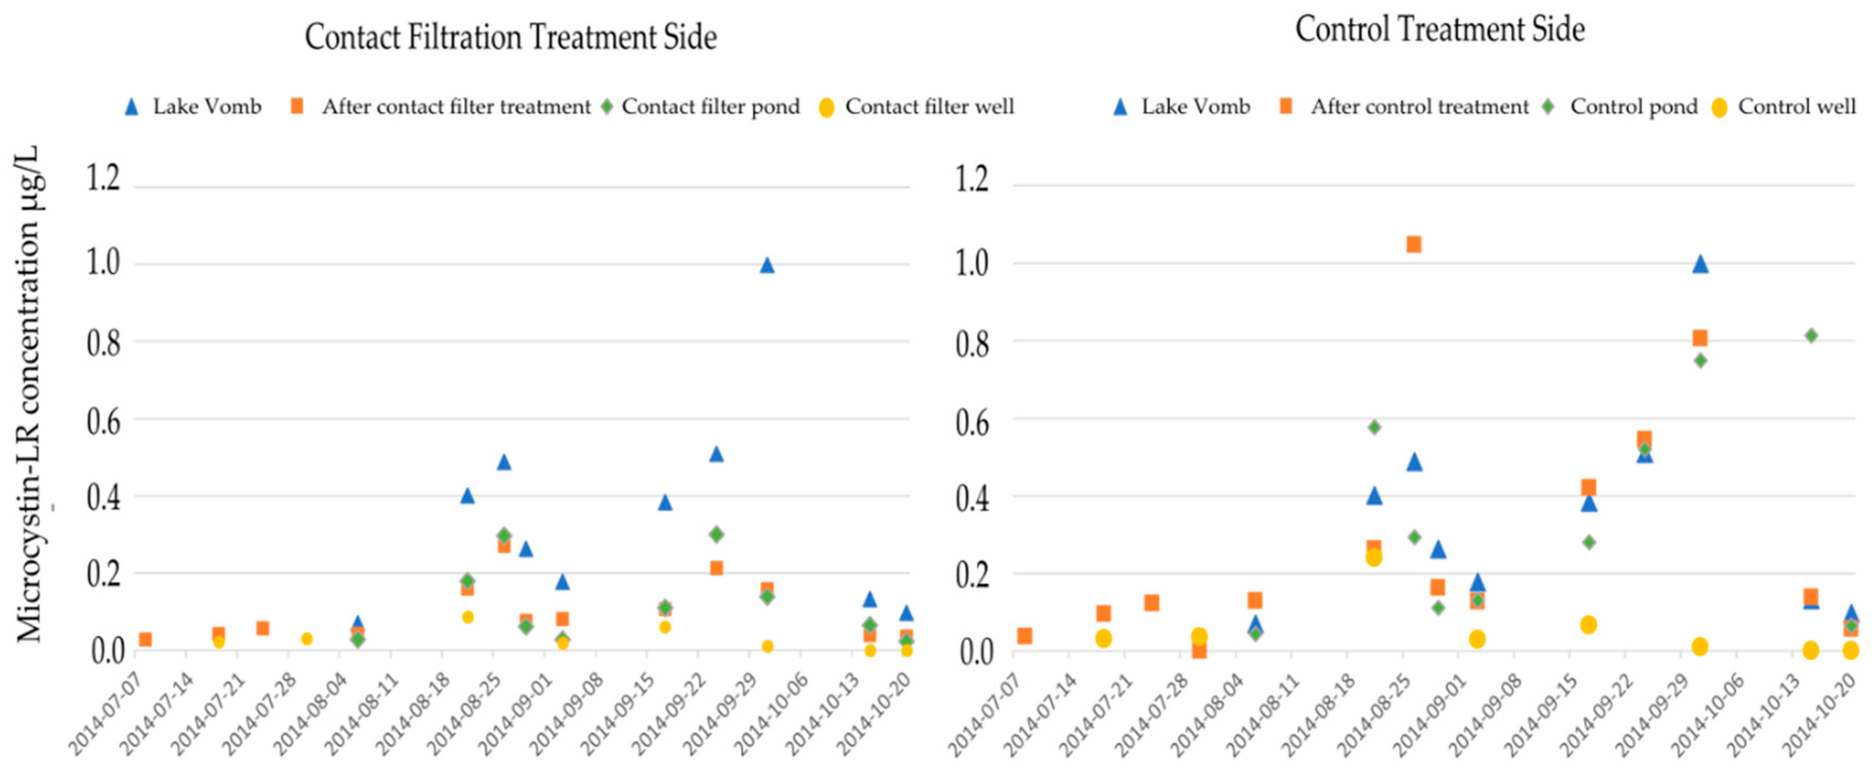
Task: Click the Lake Vomb blue triangle in the right chart legend
Action: tap(1120, 108)
